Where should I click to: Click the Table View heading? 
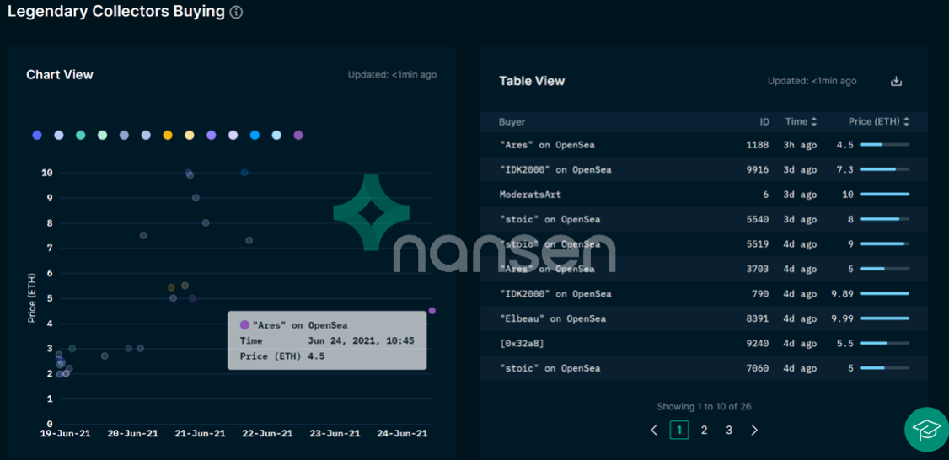click(532, 81)
